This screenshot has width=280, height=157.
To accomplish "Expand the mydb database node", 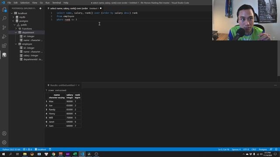I will coord(13,17).
